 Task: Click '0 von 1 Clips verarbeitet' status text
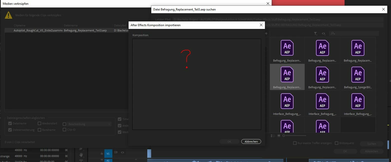(20, 142)
